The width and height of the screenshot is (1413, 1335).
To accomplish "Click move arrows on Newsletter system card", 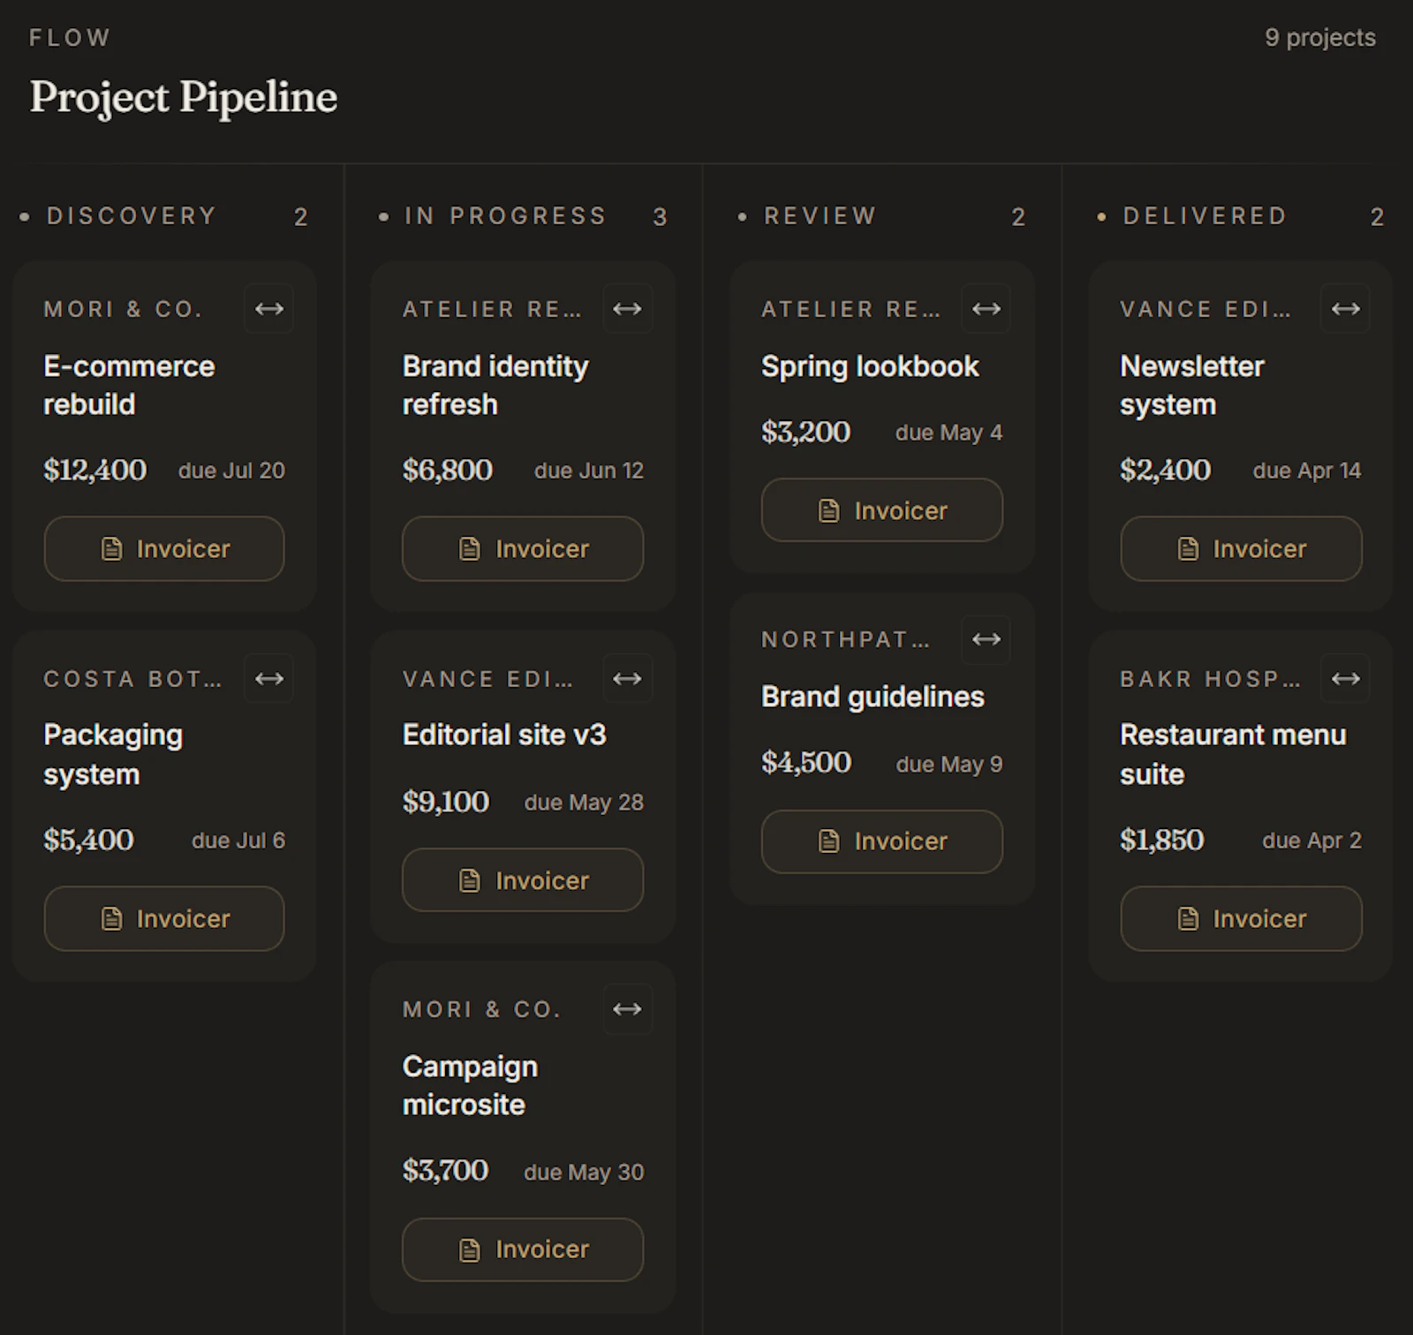I will point(1346,308).
